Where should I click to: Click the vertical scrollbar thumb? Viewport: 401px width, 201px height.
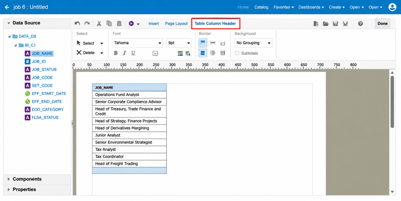point(392,102)
